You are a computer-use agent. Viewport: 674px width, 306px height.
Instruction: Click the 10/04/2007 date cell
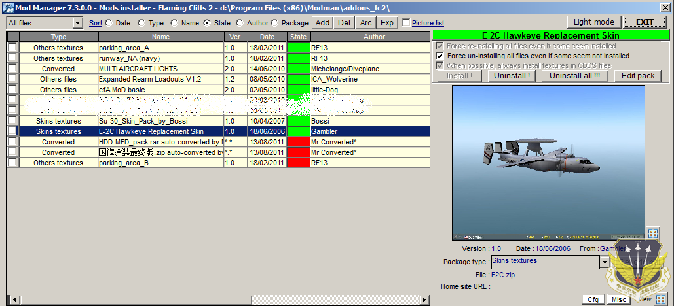pos(267,121)
